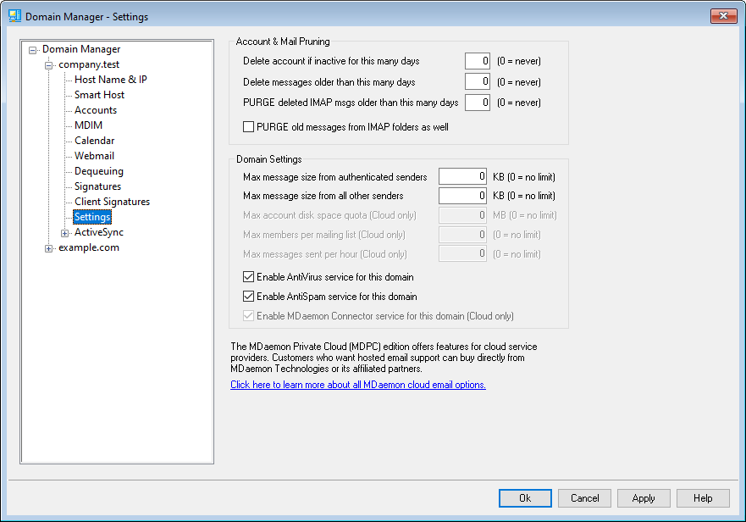The image size is (746, 522).
Task: Click the delete messages older than field
Action: [x=478, y=82]
